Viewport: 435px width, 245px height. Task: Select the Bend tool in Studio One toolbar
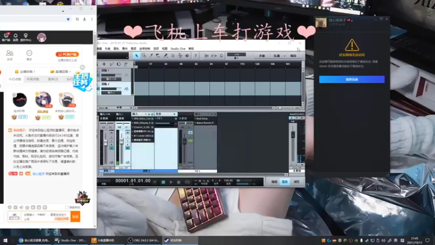coord(180,56)
